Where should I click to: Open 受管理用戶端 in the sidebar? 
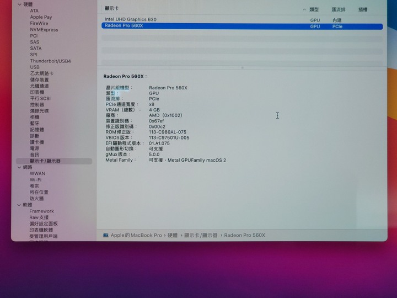tap(44, 236)
